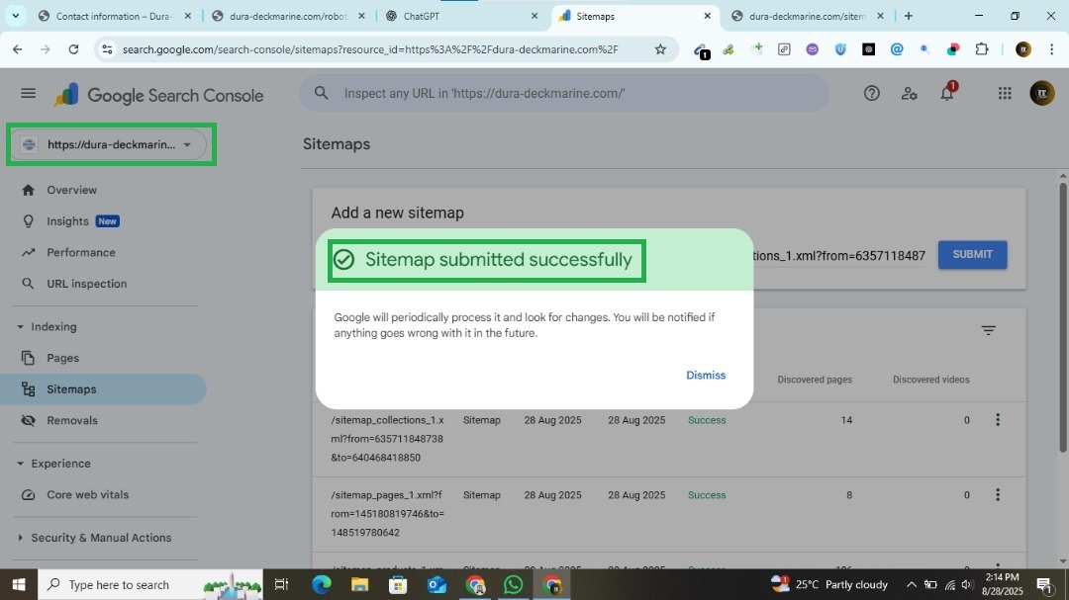Open the Google apps grid
The width and height of the screenshot is (1069, 600).
pos(1005,94)
